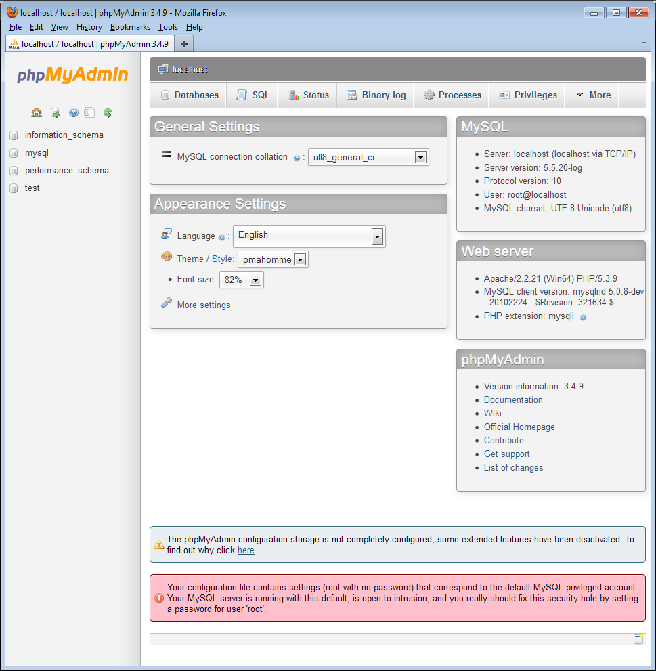This screenshot has height=671, width=656.
Task: Minimize the Firefox window
Action: [594, 12]
